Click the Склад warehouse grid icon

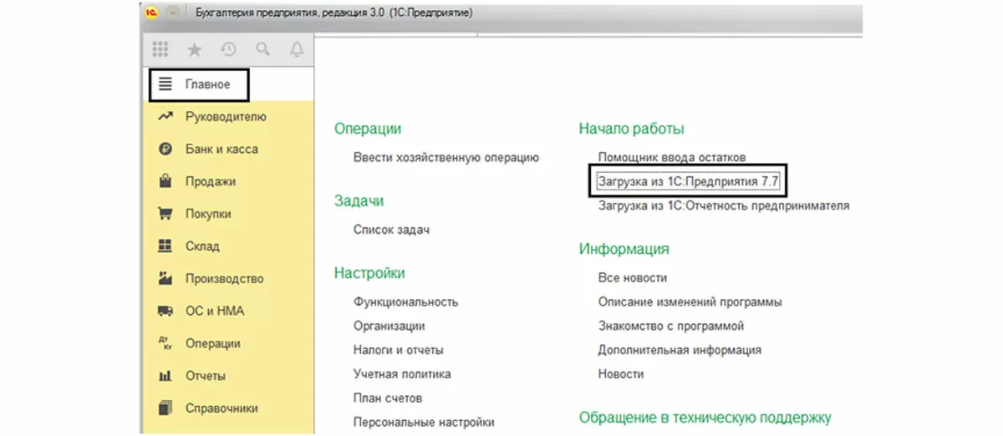coord(165,246)
